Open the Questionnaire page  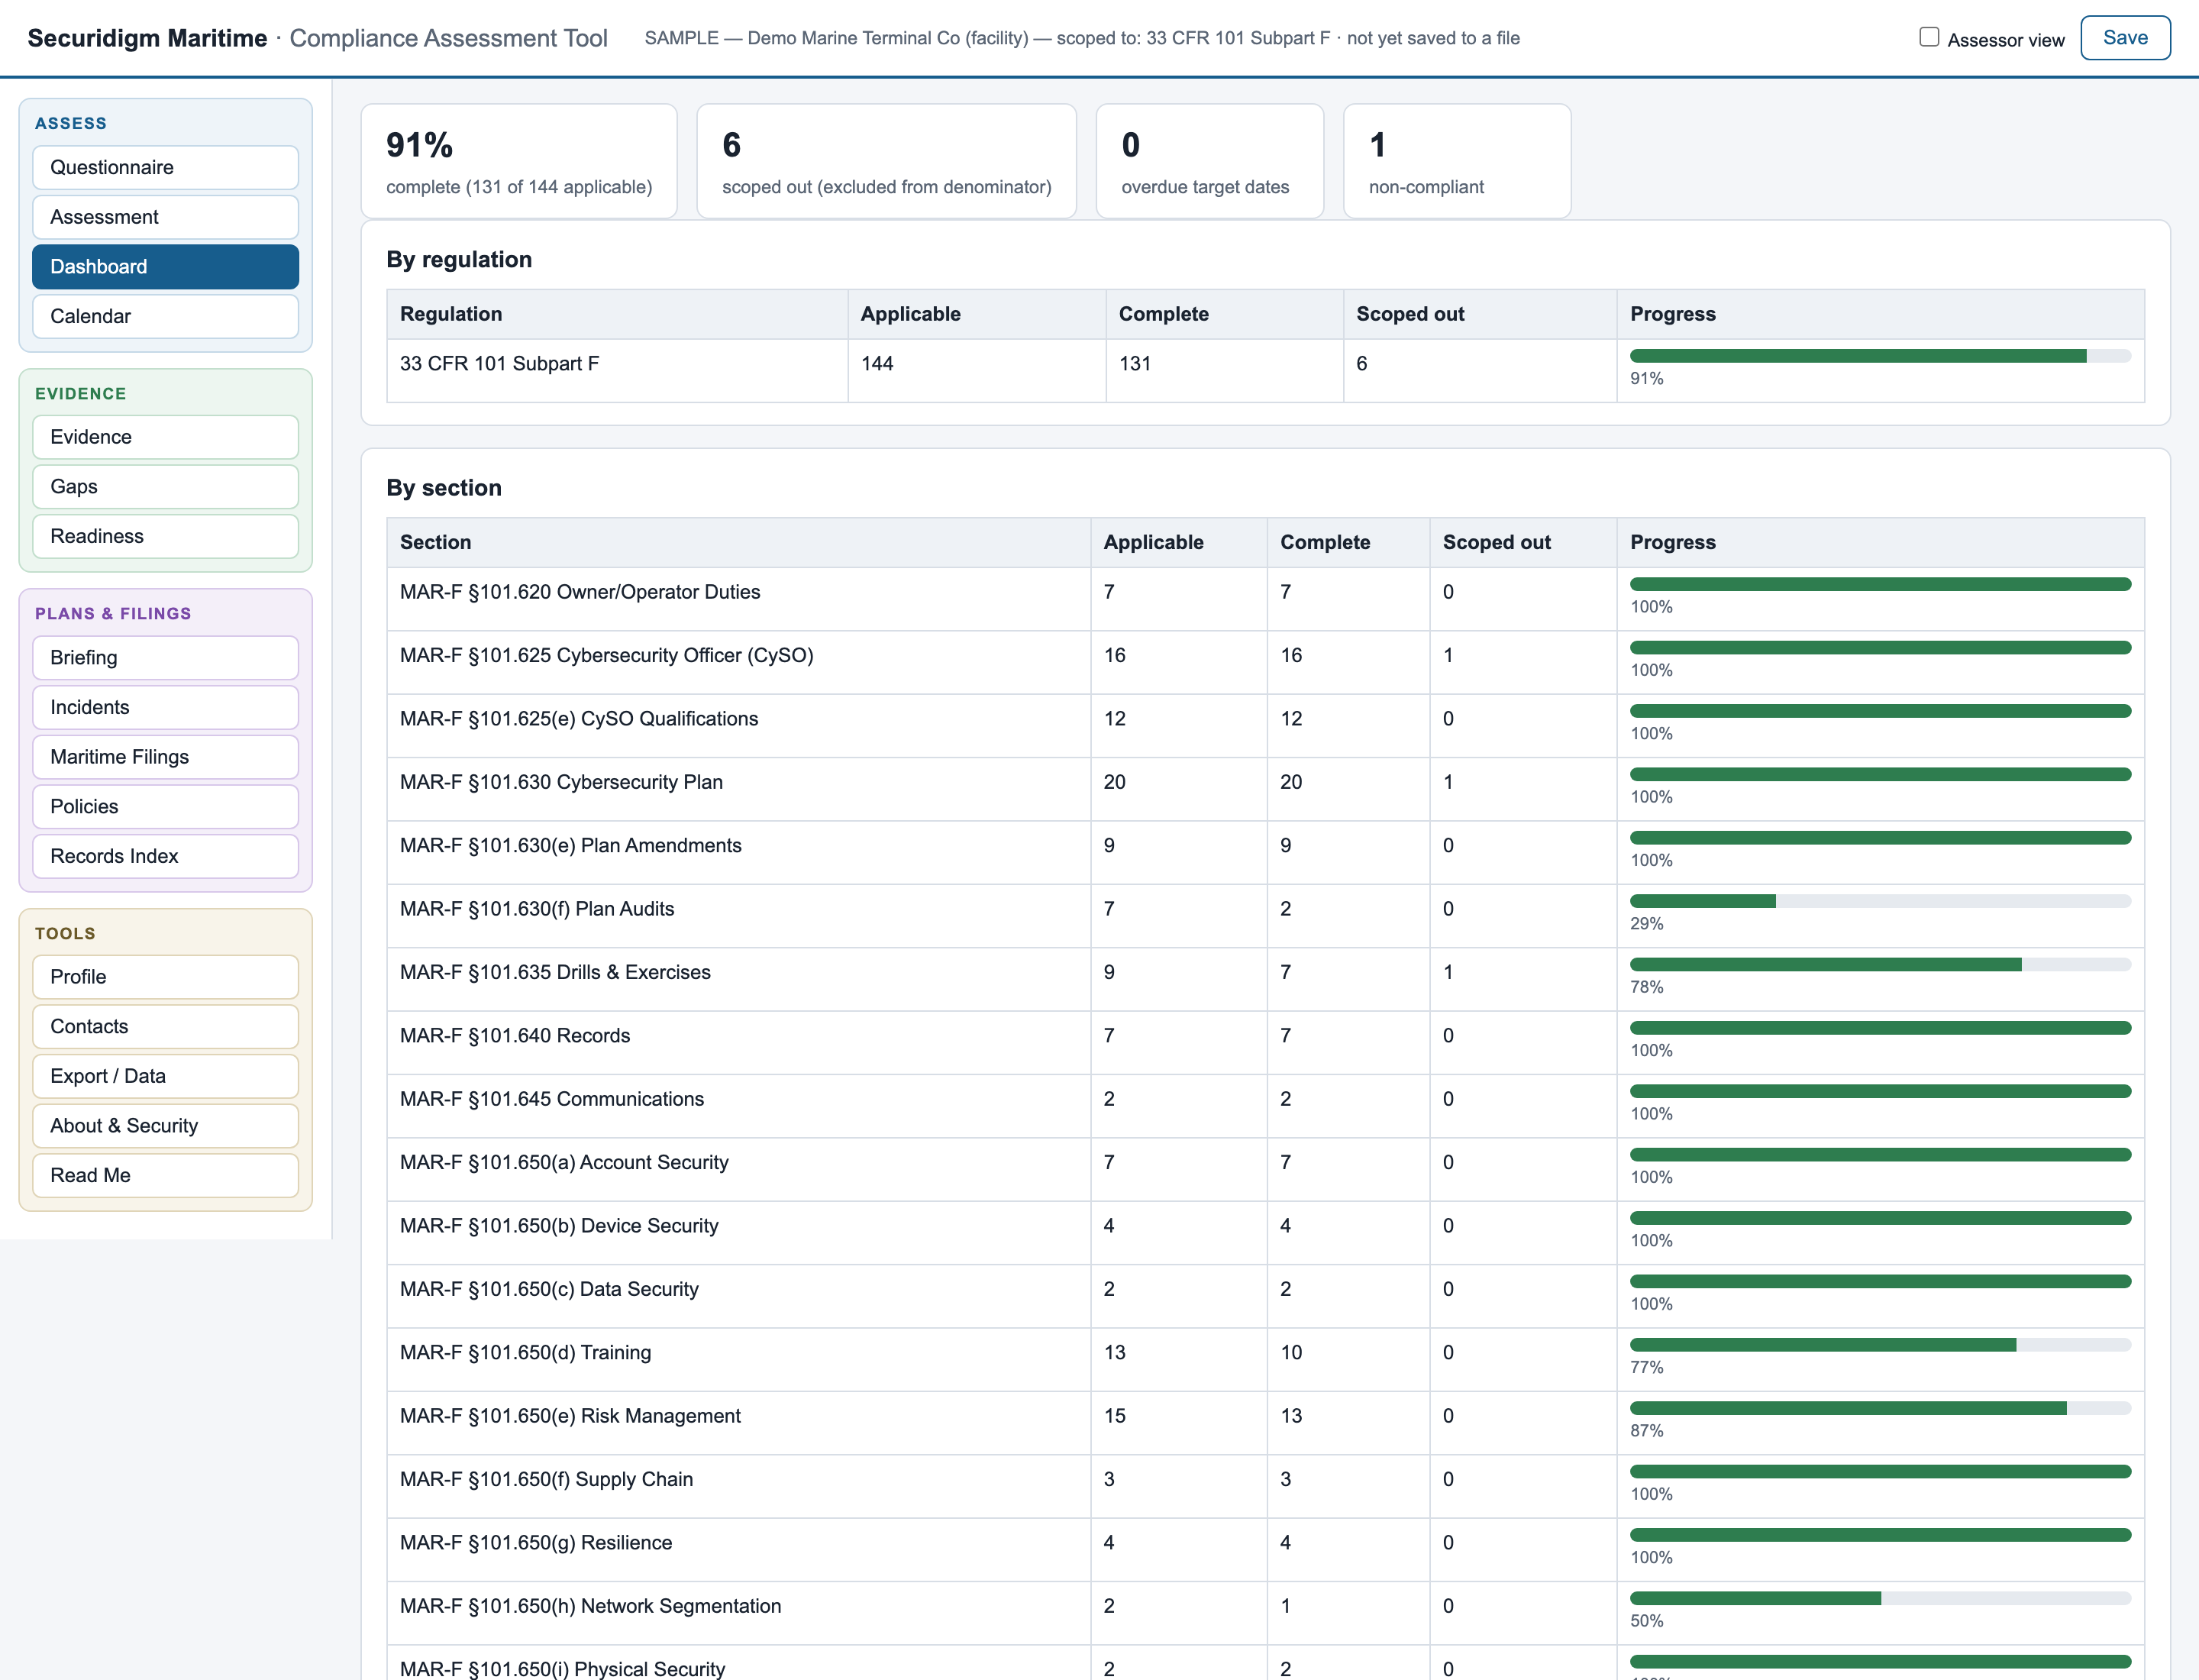click(x=165, y=168)
